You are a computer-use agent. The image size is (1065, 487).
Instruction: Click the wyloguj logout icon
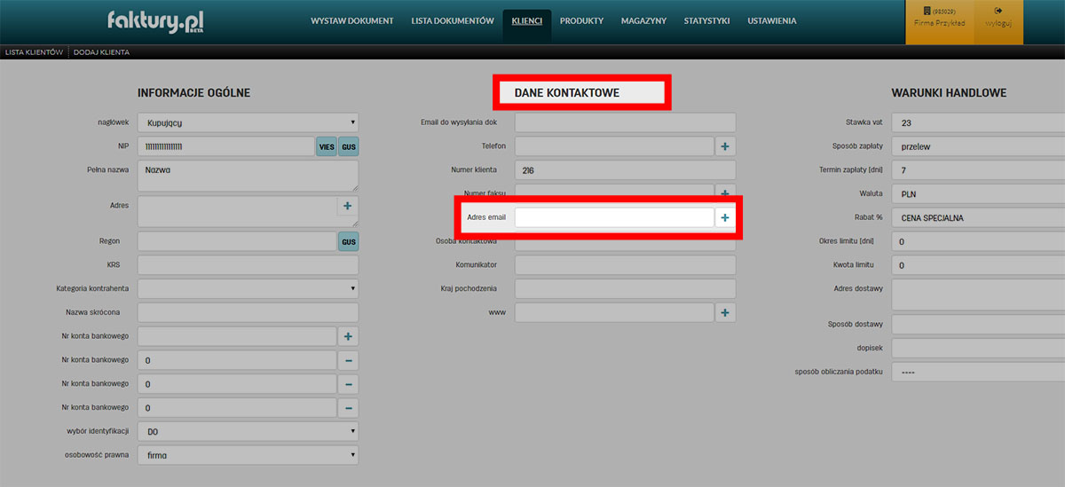pos(998,18)
